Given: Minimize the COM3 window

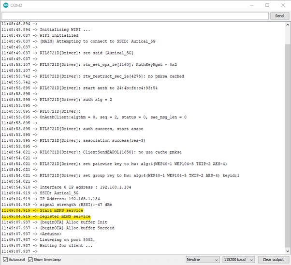Looking at the screenshot, I should pos(252,5).
